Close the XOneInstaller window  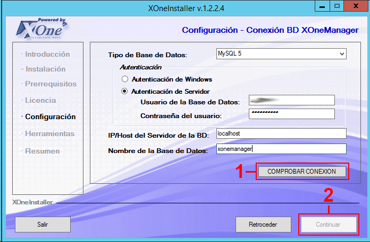coord(356,6)
